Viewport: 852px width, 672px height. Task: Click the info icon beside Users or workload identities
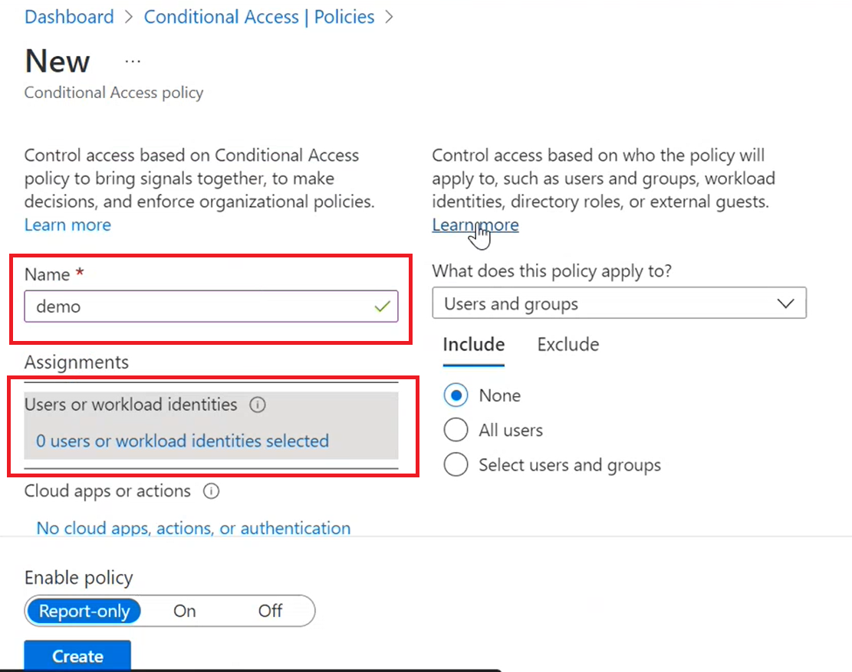pos(258,405)
